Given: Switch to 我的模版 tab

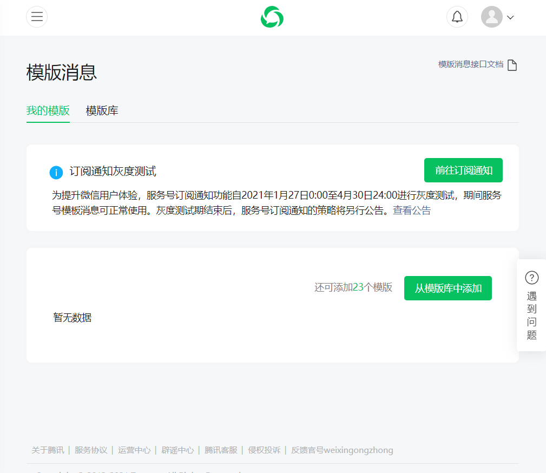Looking at the screenshot, I should point(48,111).
